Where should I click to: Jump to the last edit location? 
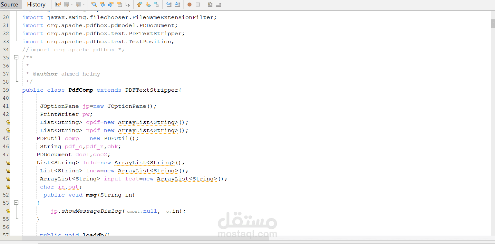coord(58,5)
